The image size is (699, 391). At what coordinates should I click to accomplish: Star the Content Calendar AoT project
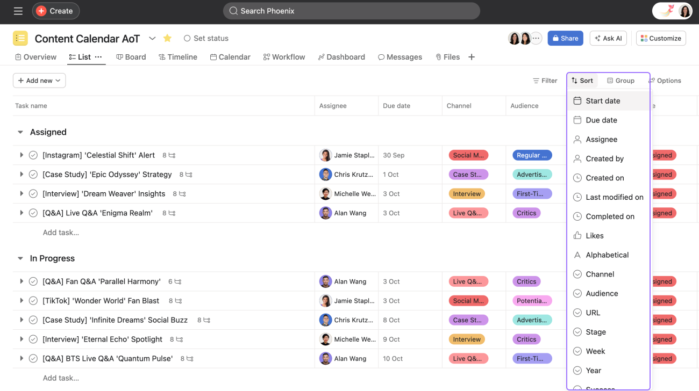[x=167, y=38]
